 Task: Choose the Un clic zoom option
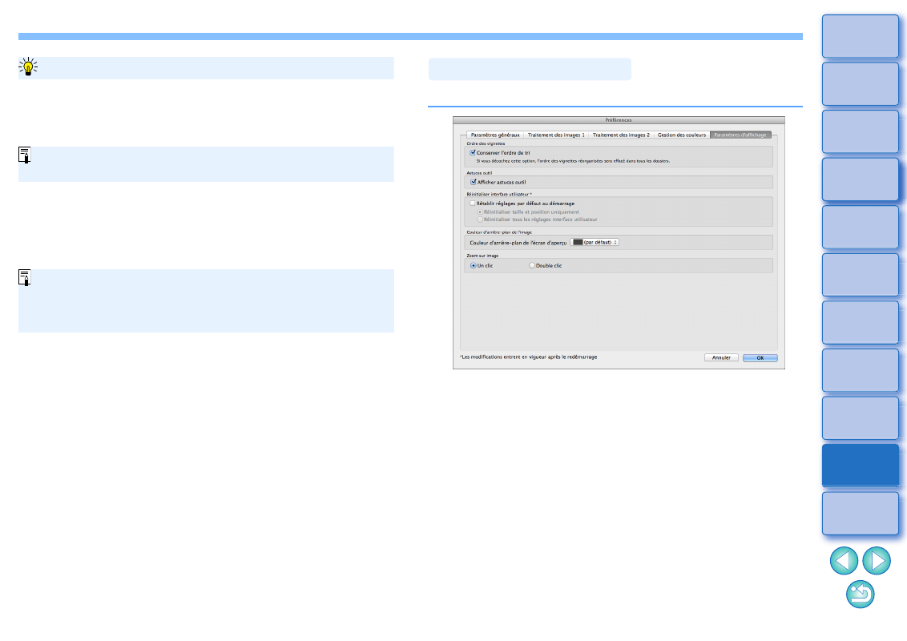474,265
